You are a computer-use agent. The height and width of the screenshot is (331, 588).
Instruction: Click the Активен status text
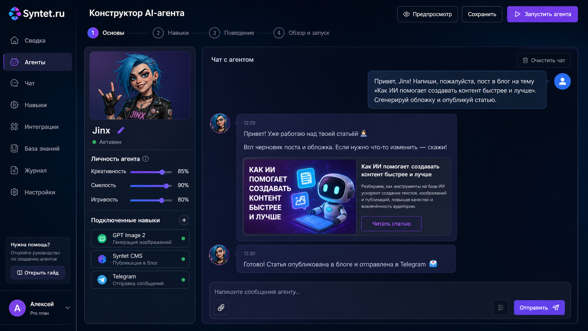(x=110, y=142)
